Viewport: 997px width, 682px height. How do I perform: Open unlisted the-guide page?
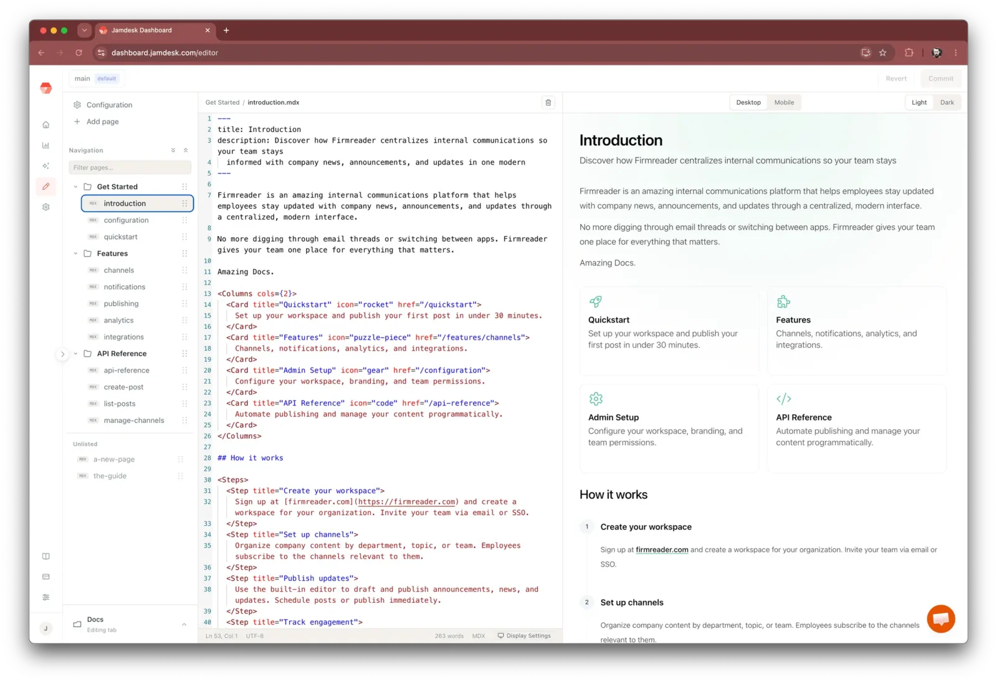tap(130, 476)
